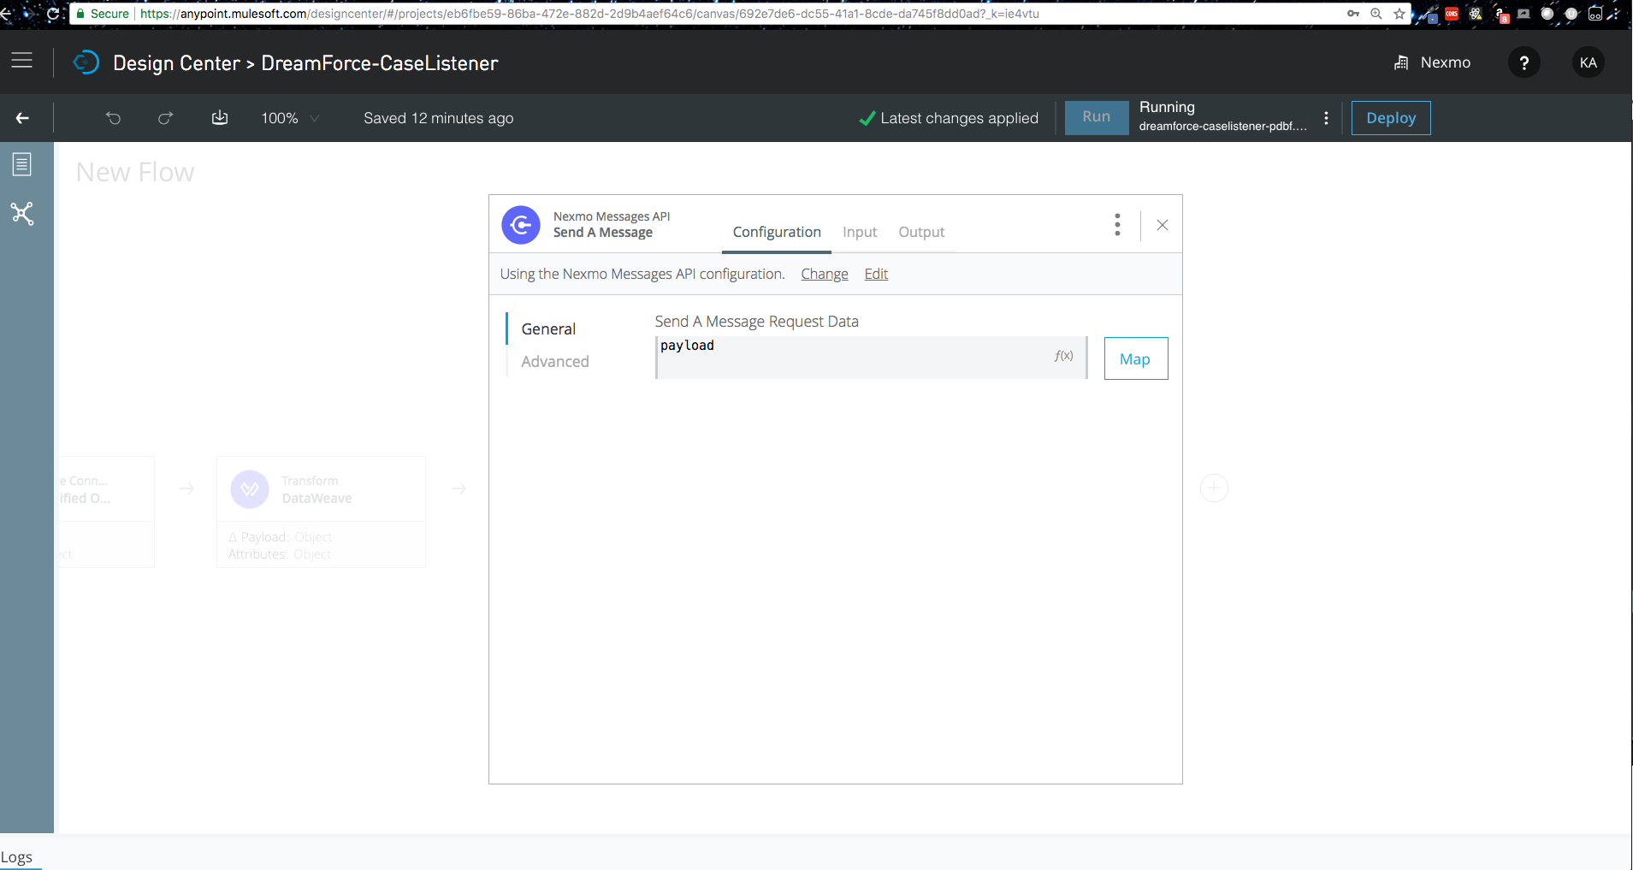The height and width of the screenshot is (870, 1633).
Task: Click the Run button
Action: 1097,117
